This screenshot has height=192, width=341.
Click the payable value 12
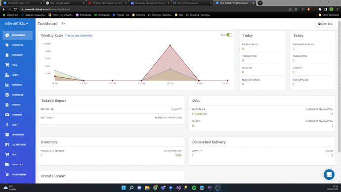tap(193, 126)
